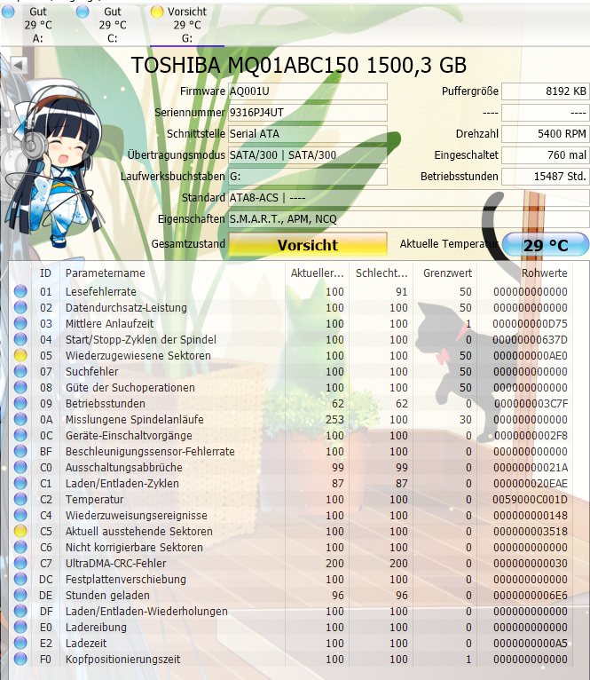This screenshot has width=590, height=680.
Task: Click raw value 0000000006E6
Action: tap(531, 595)
